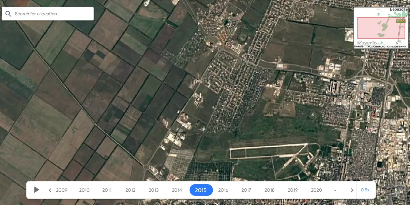Screen dimensions: 410x205
Task: Select year 2010 on the timeline
Action: tap(84, 190)
